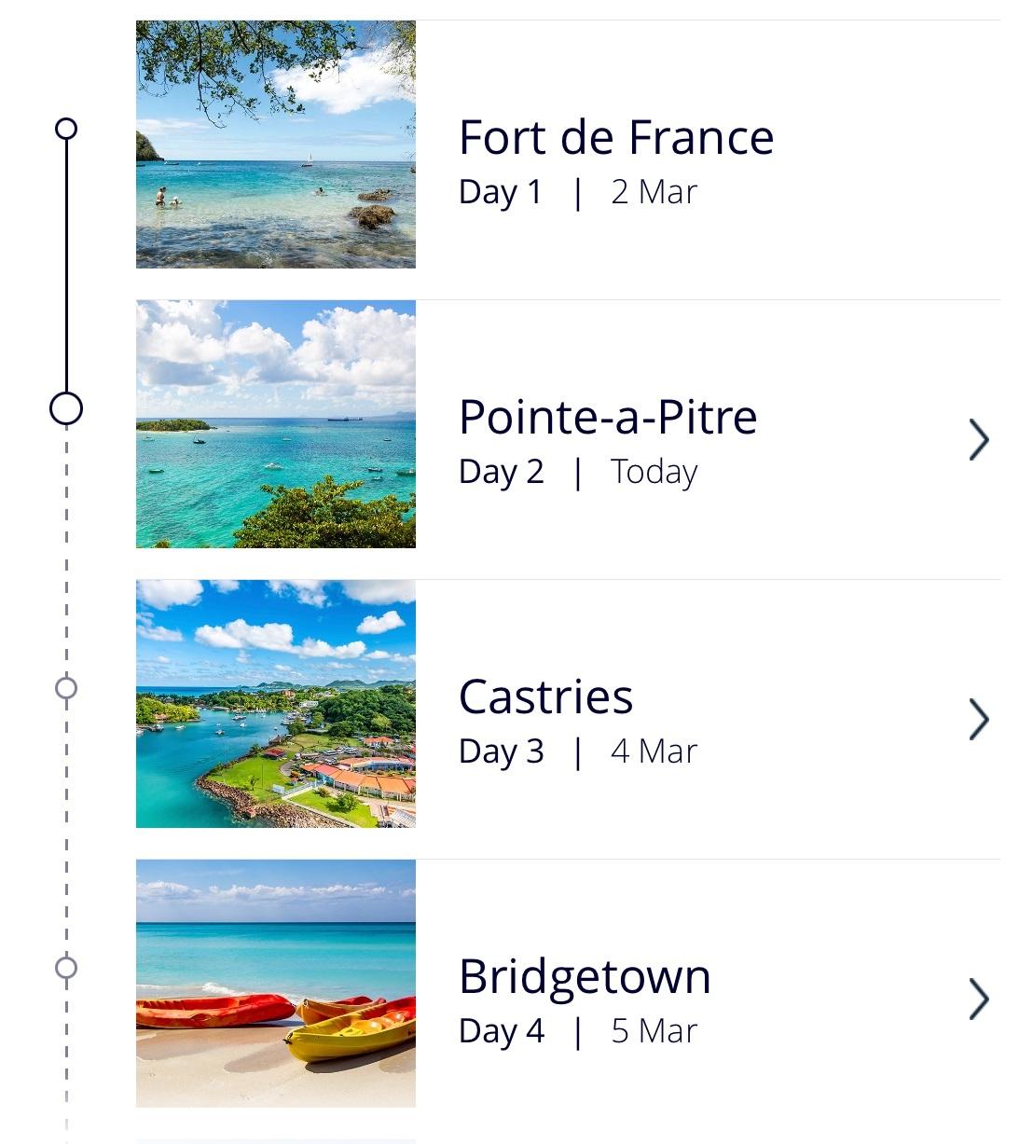The width and height of the screenshot is (1033, 1144).
Task: Expand the Pointe-a-Pitre chevron arrow
Action: (978, 440)
